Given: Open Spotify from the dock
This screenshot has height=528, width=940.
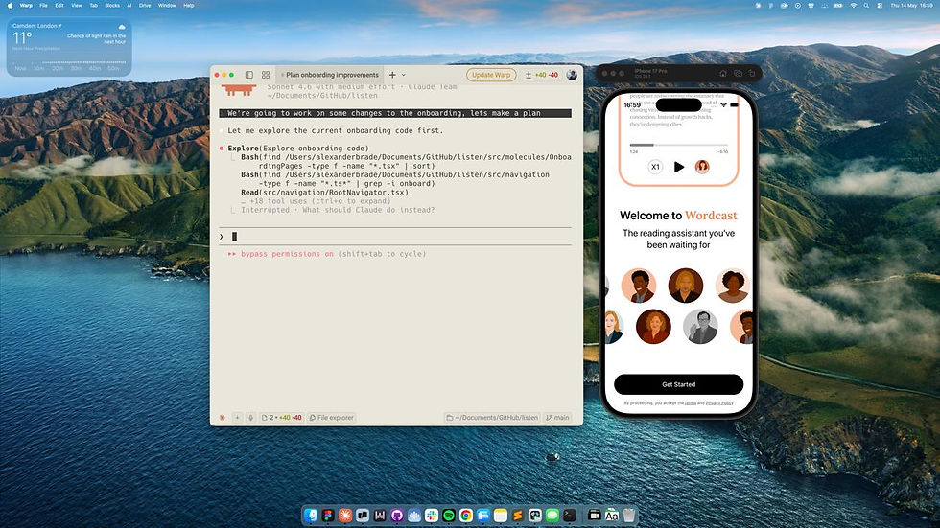Looking at the screenshot, I should coord(449,515).
